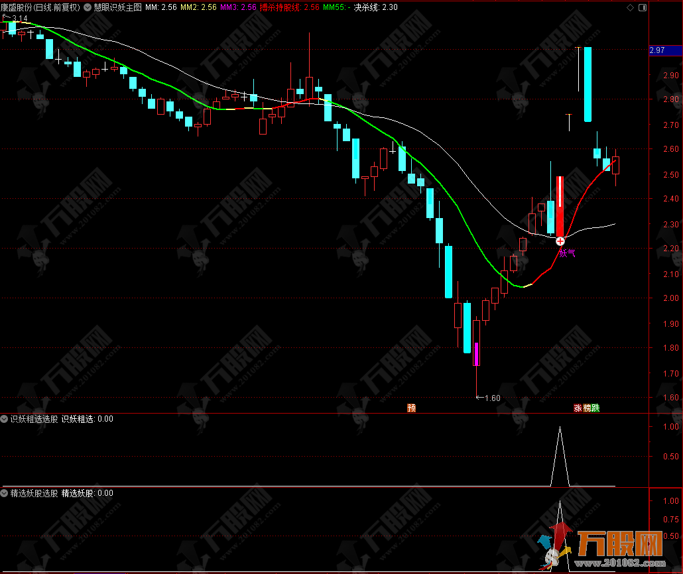Click the 跌 event marker
Image resolution: width=683 pixels, height=574 pixels.
point(595,408)
